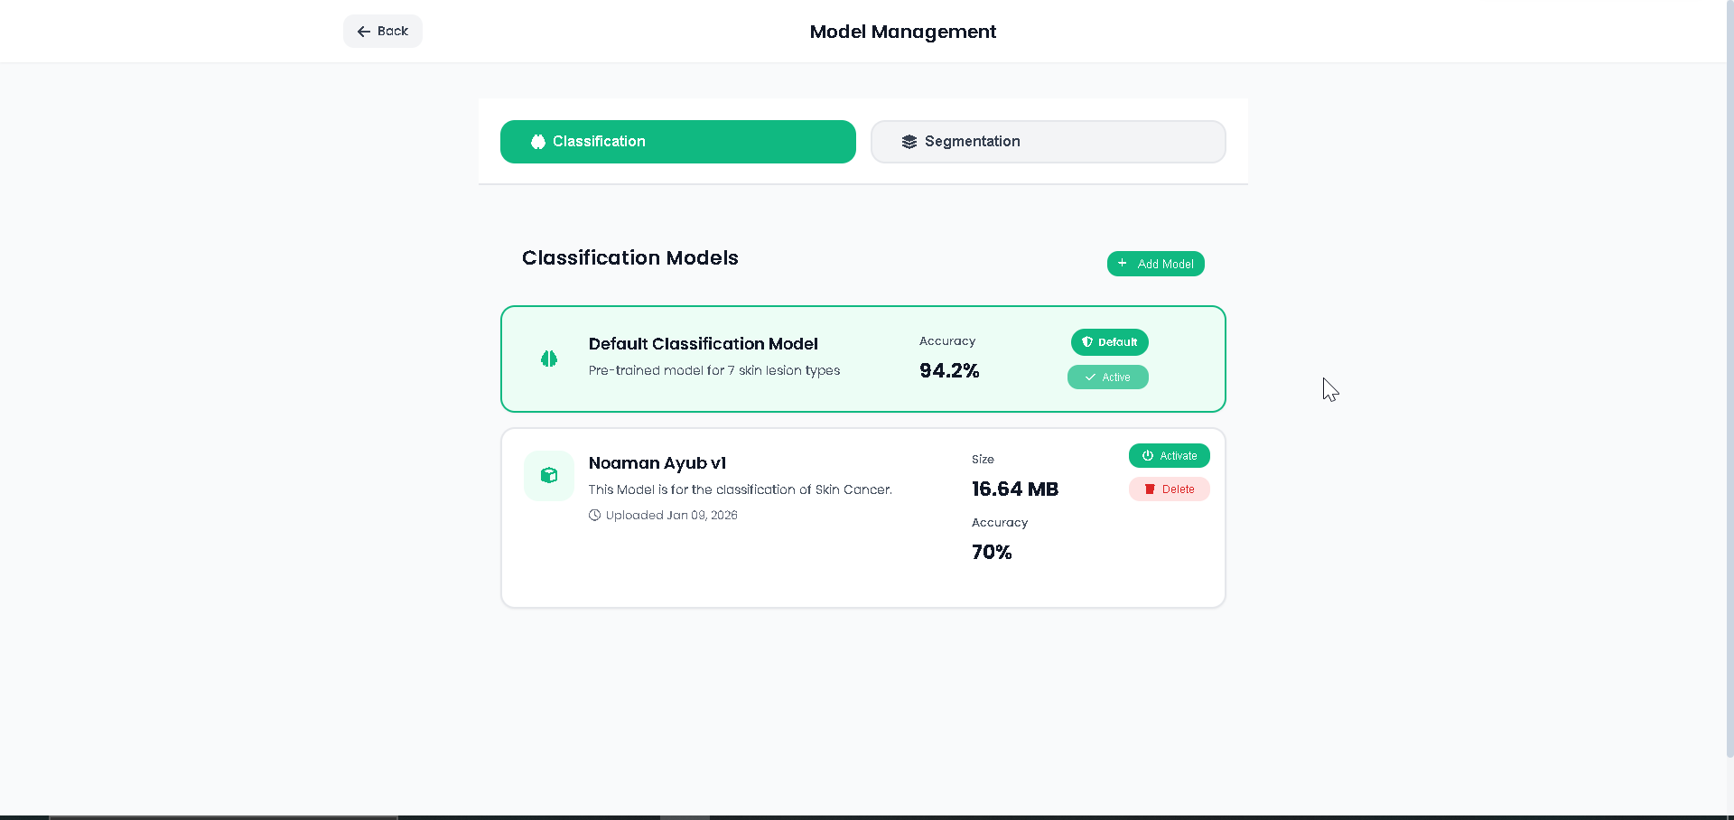The image size is (1734, 820).
Task: Click the plus icon in Add Model
Action: click(x=1123, y=264)
